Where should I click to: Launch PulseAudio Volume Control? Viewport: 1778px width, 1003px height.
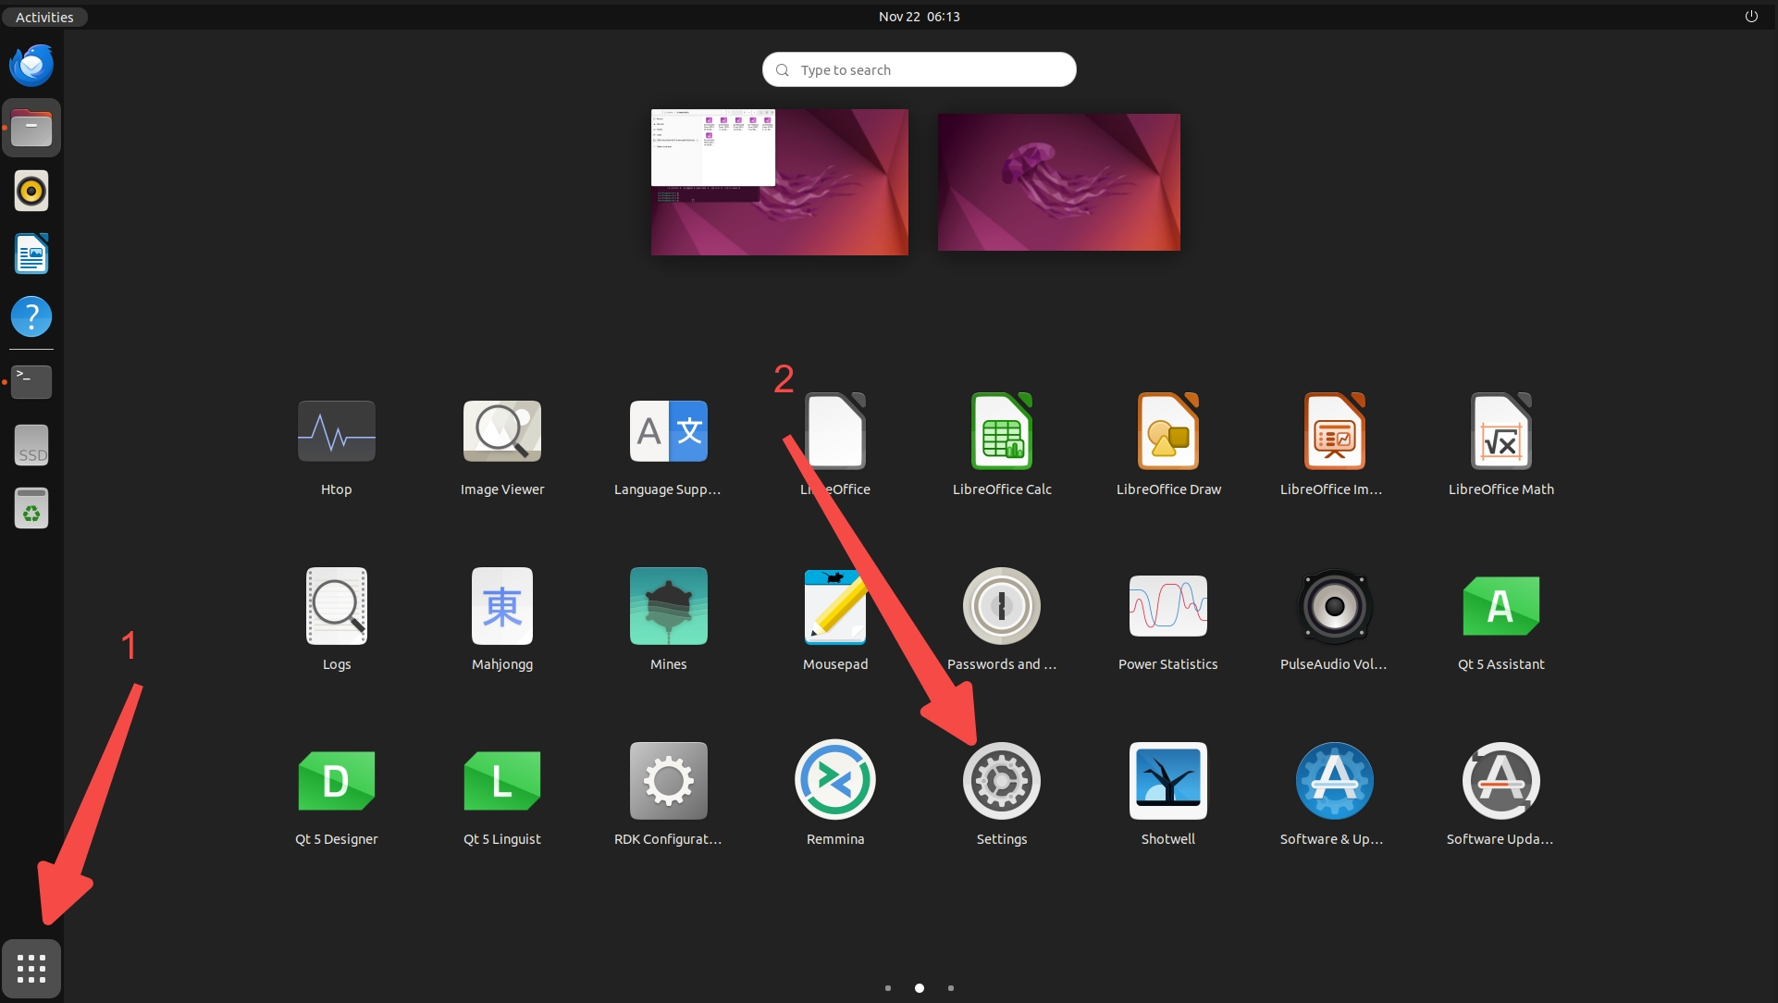pos(1334,606)
